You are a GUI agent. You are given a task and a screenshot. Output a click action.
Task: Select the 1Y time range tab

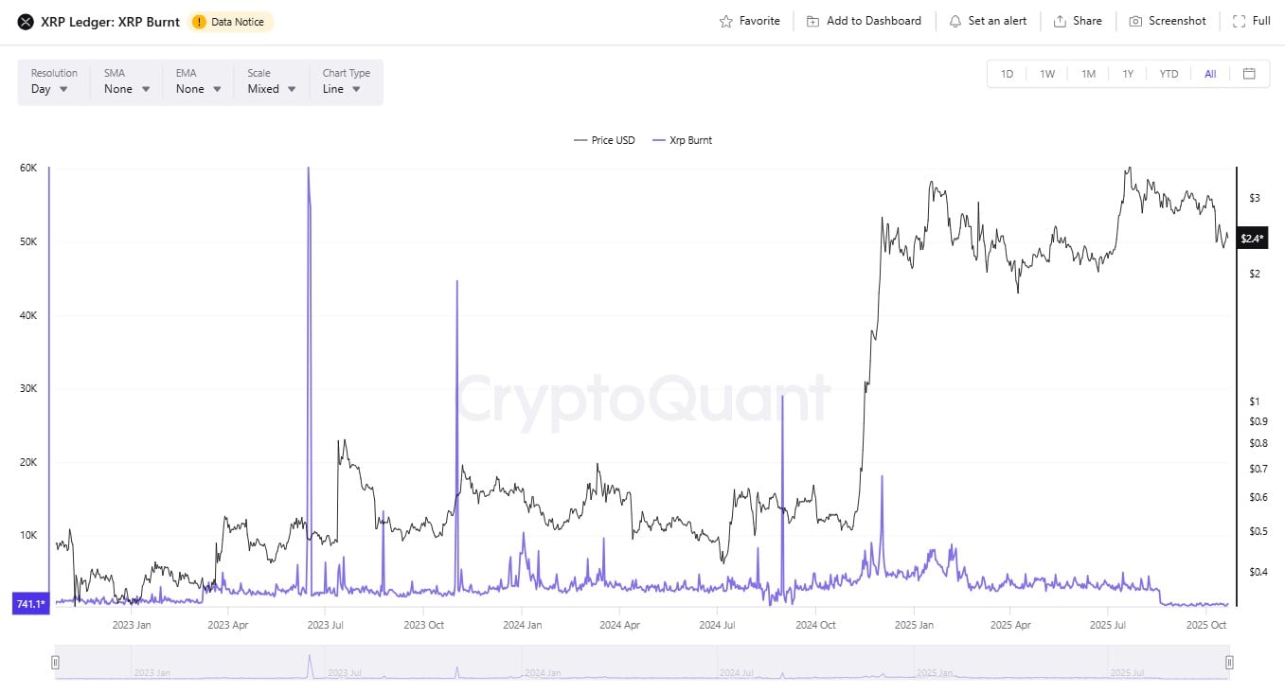[1128, 74]
